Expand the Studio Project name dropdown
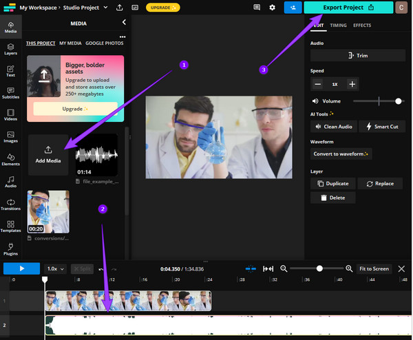This screenshot has width=413, height=340. click(x=105, y=8)
